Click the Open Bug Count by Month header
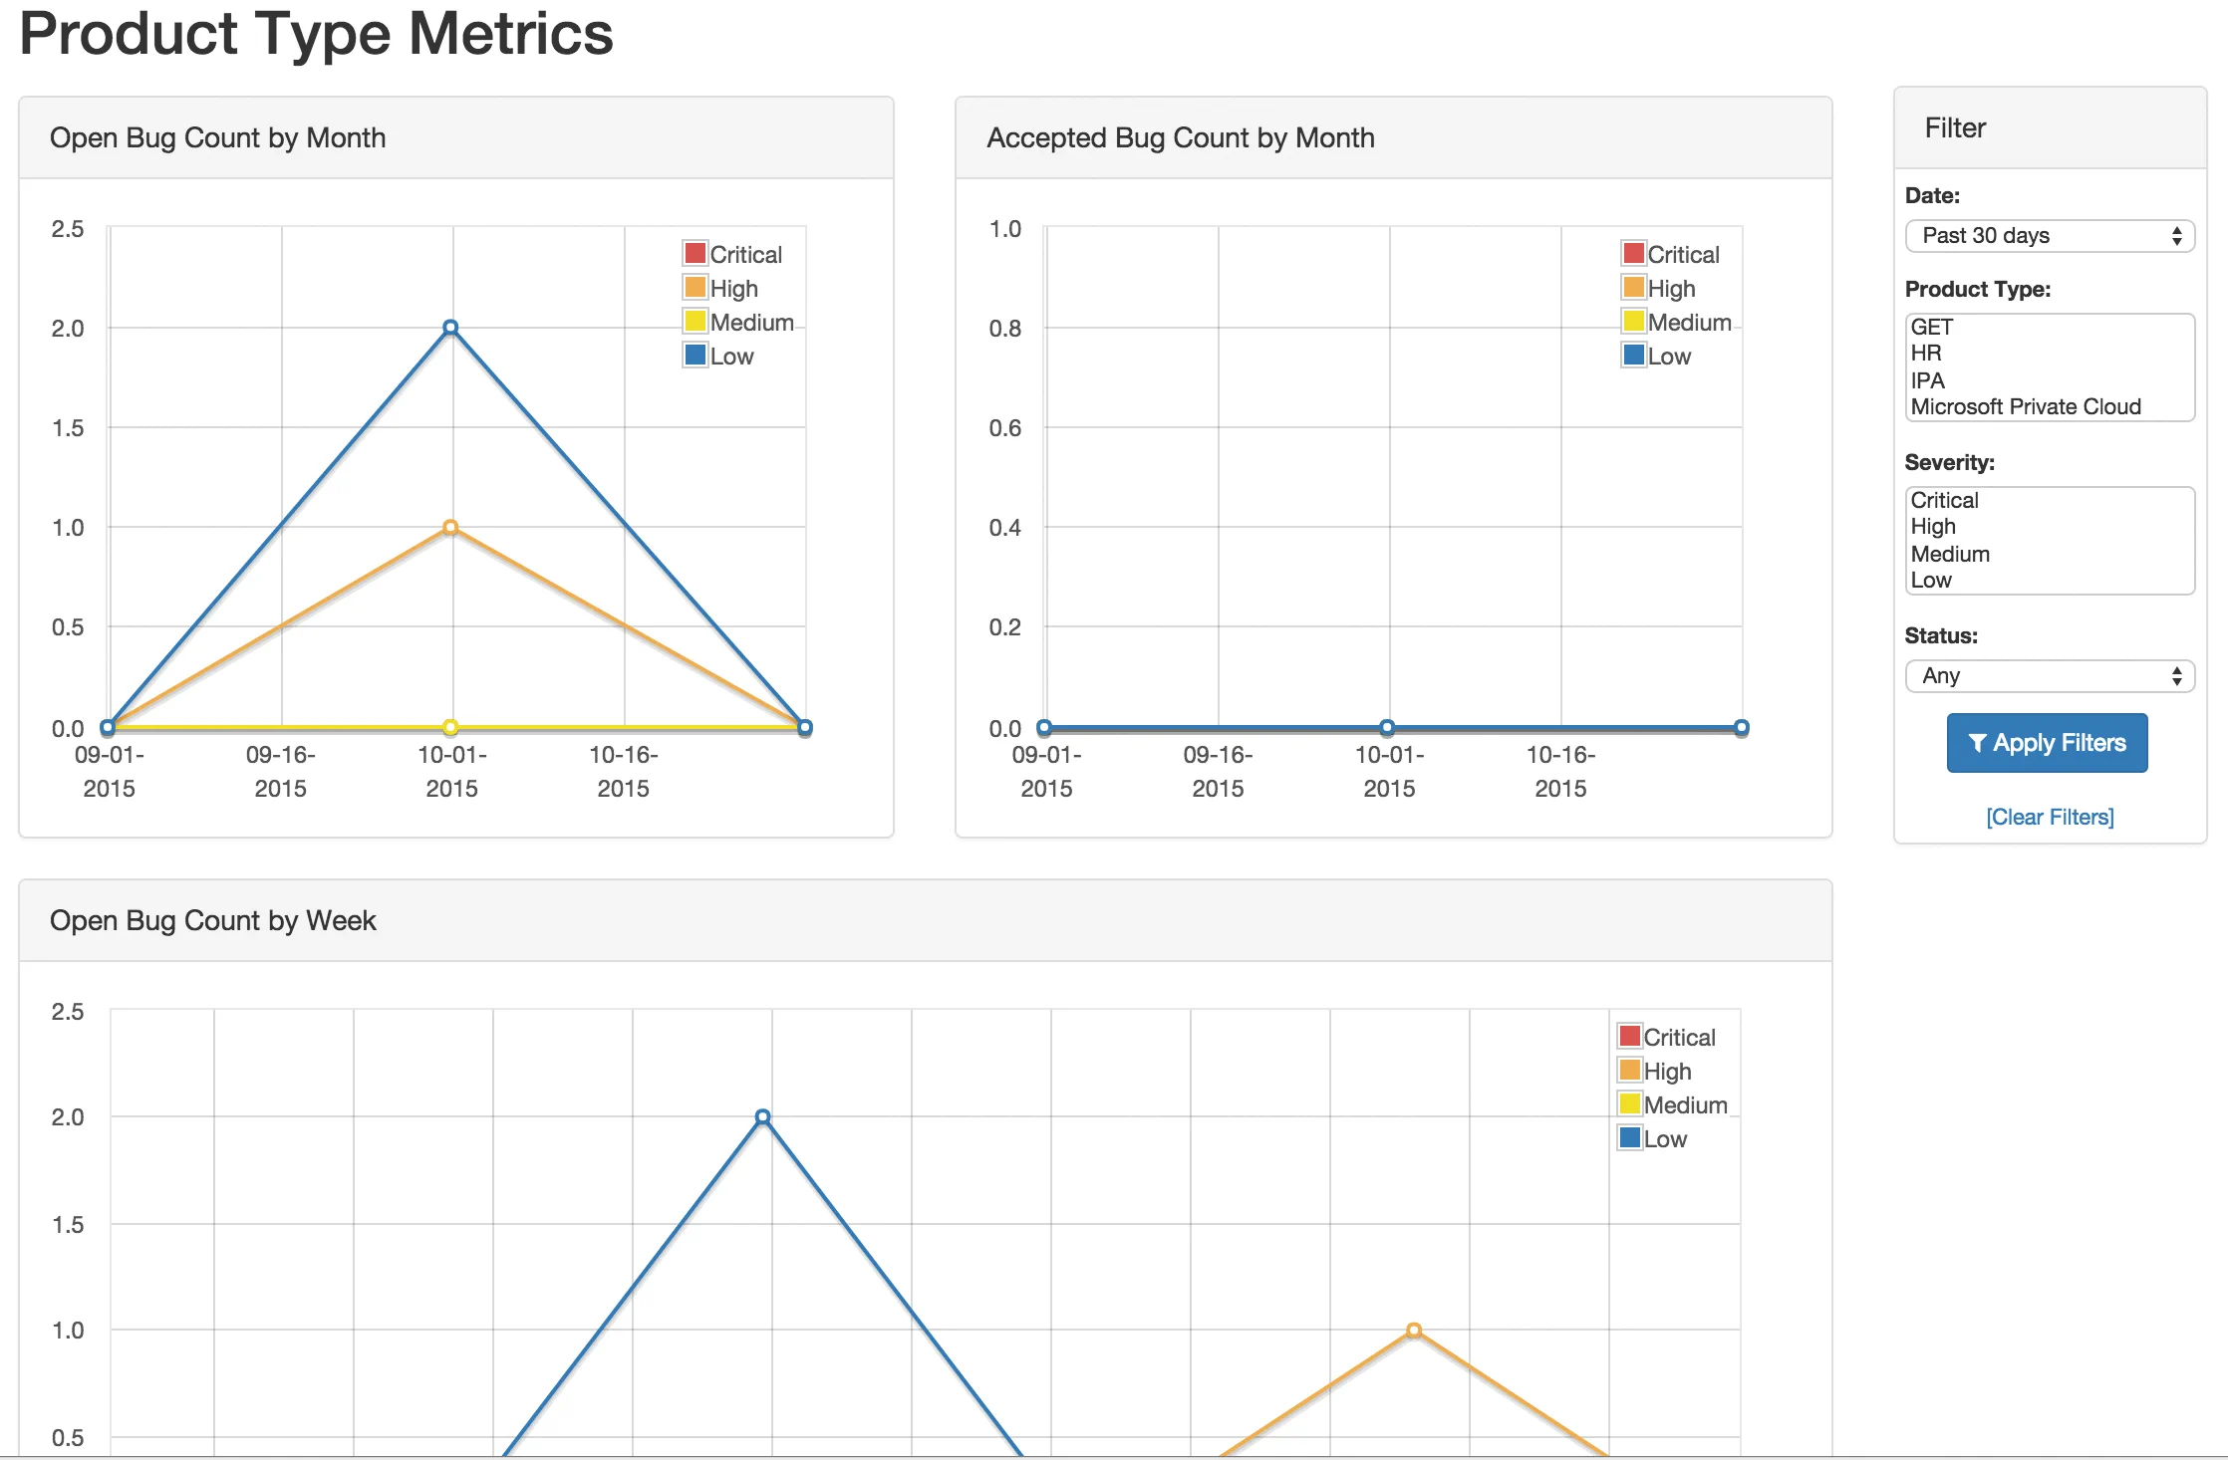Viewport: 2228px width, 1460px height. coord(217,137)
